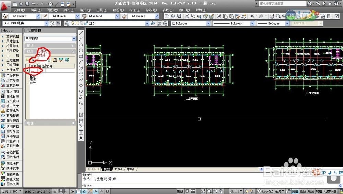343x194 pixels.
Task: Open the ByLayer lineweight dropdown
Action: point(287,23)
